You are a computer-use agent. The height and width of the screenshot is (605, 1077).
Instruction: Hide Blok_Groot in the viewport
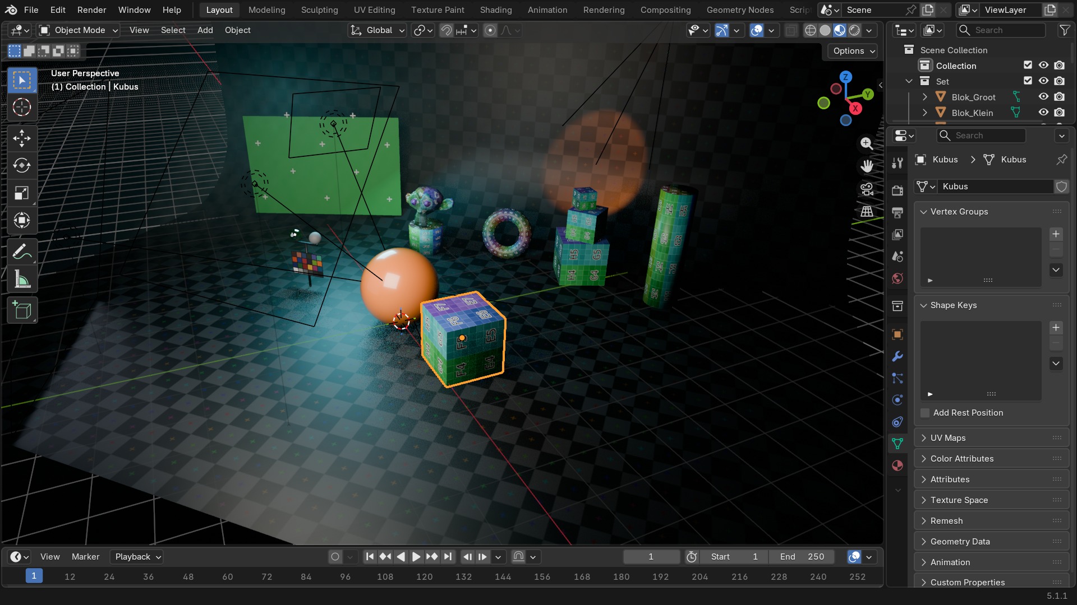[x=1043, y=97]
